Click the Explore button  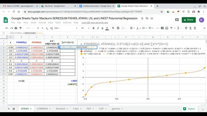pos(189,109)
